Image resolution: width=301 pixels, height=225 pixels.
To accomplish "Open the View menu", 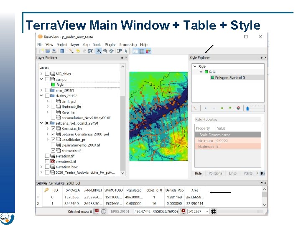I will coord(49,45).
